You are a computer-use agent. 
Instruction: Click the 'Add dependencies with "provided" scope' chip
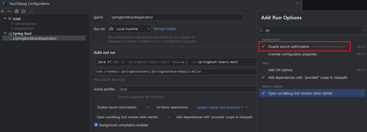(x=214, y=117)
